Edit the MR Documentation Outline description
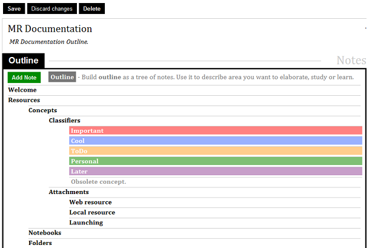 tap(48, 42)
